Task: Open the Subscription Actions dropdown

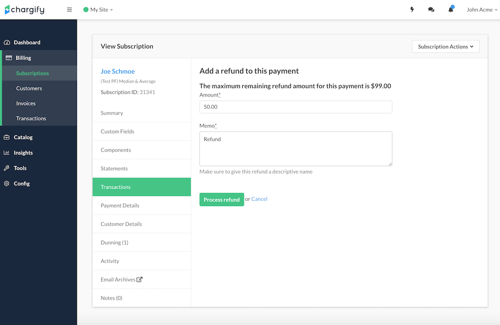Action: pyautogui.click(x=445, y=46)
